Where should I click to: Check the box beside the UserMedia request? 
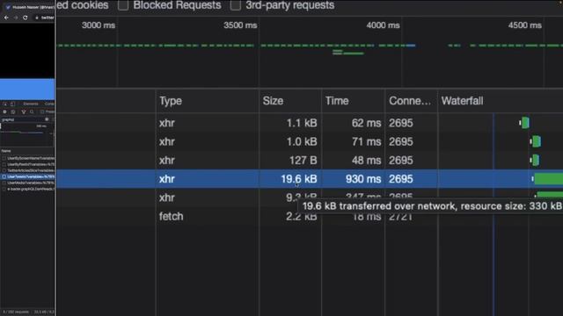pos(4,183)
